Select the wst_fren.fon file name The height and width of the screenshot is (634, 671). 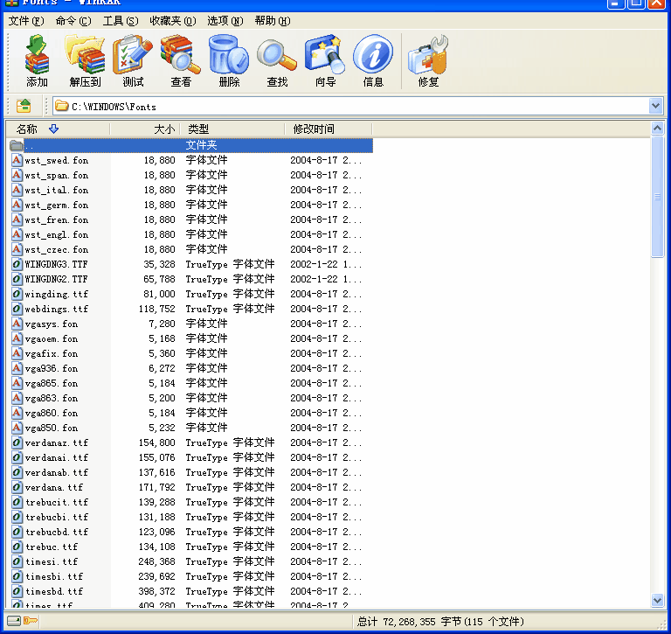click(x=57, y=219)
